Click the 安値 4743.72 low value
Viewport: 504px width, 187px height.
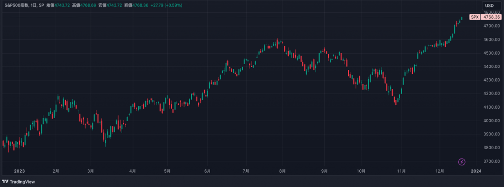pos(110,5)
